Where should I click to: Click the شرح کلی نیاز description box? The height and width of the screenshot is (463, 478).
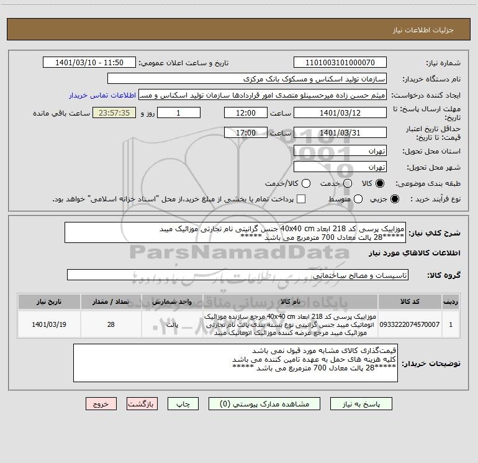pos(235,232)
